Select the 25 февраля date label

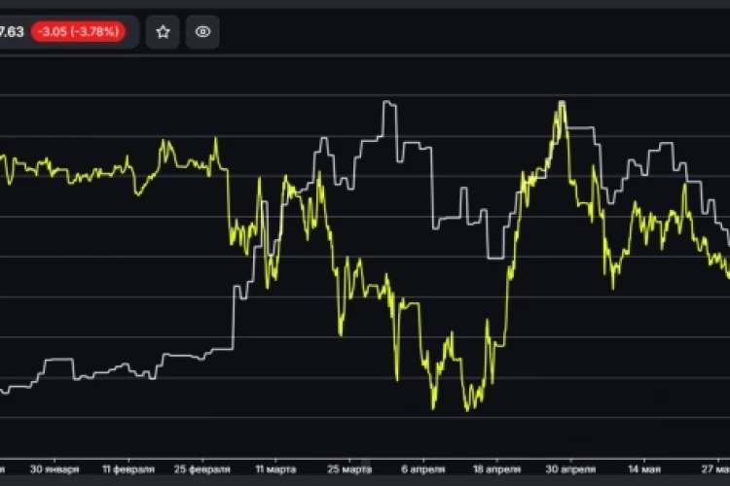[x=202, y=469]
